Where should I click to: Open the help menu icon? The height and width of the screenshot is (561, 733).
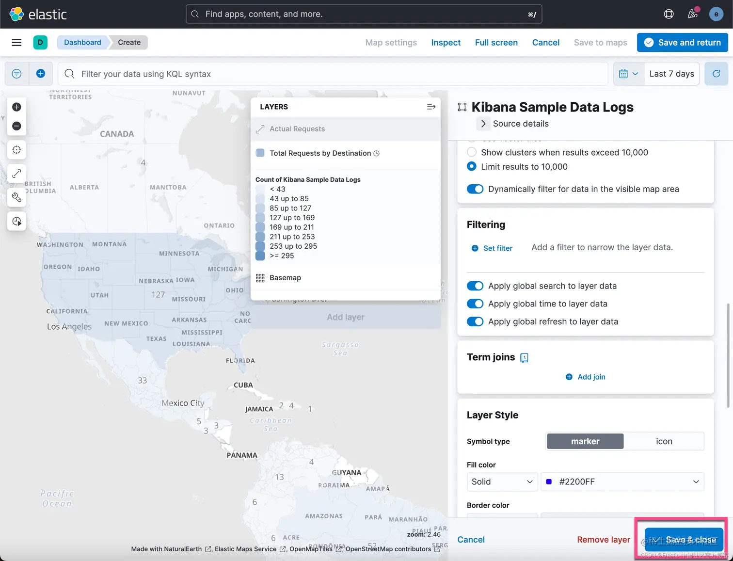pyautogui.click(x=669, y=14)
